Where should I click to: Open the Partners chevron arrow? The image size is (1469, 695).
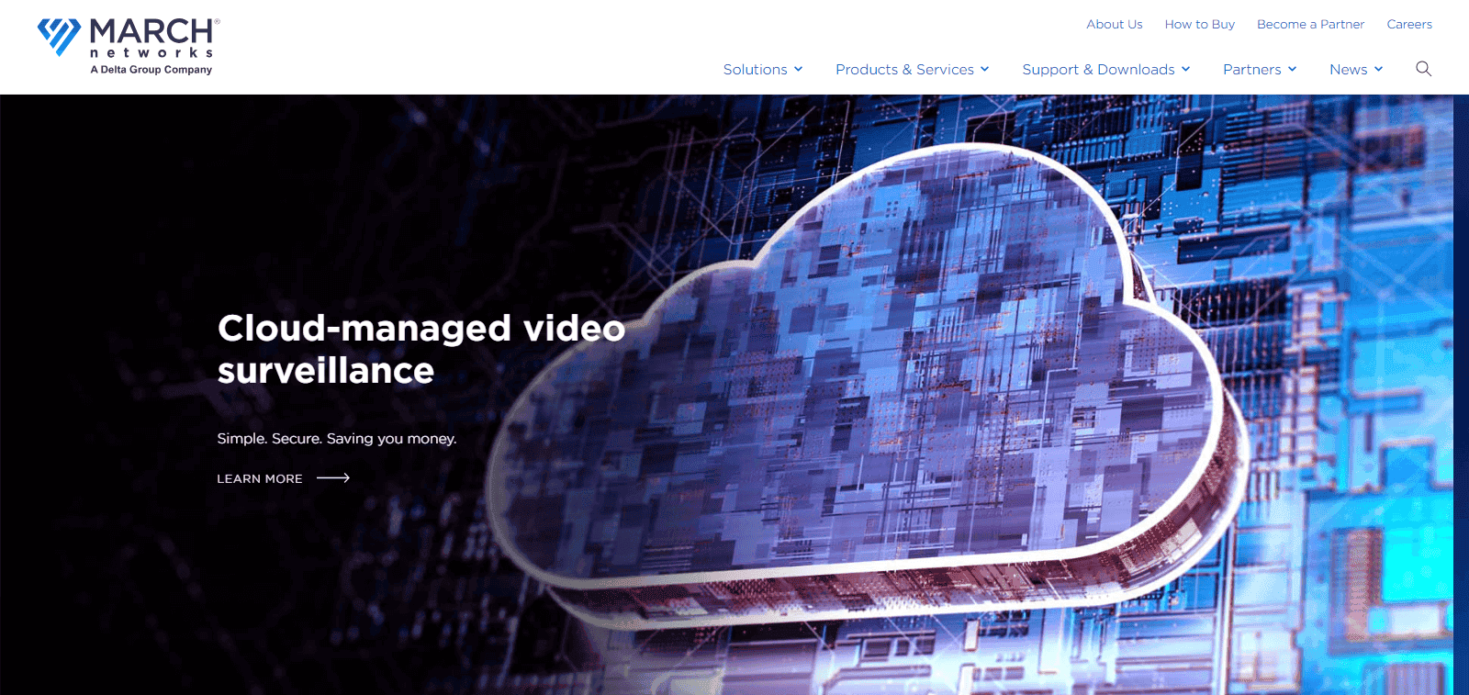(1293, 70)
